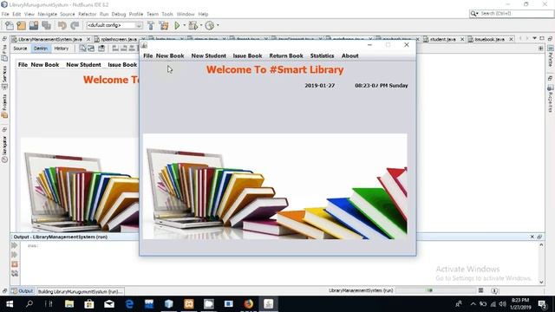Open the default config combo box
Viewport: 555px width, 312px height.
click(114, 25)
